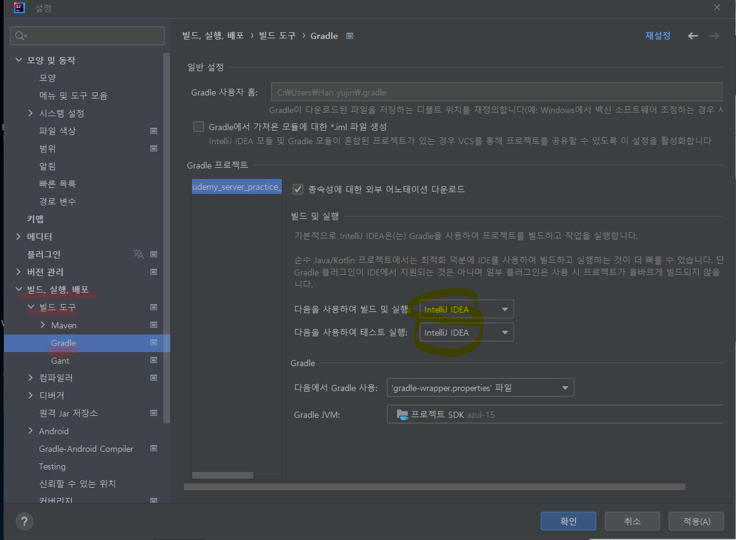Expand the 시스템 설정 node
The width and height of the screenshot is (736, 540).
(31, 113)
